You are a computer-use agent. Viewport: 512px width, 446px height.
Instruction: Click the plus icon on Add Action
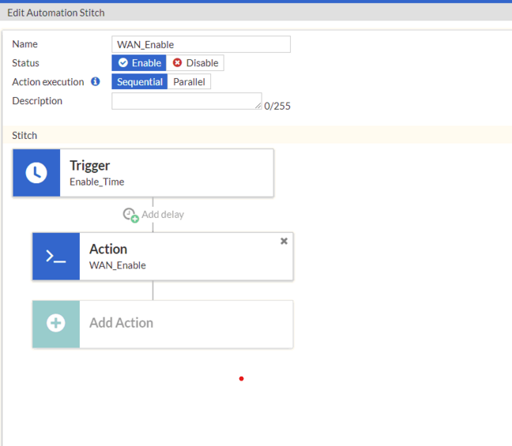point(56,323)
